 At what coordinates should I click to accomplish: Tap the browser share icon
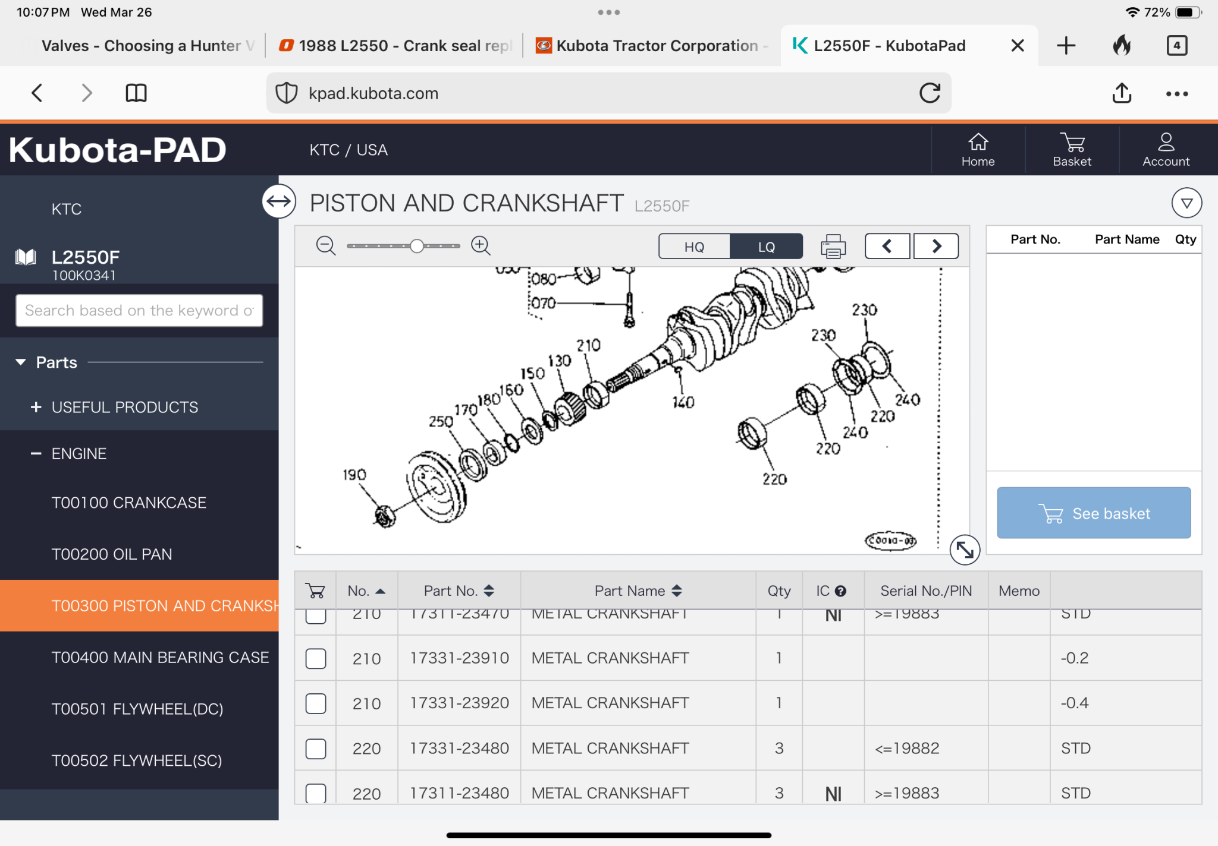[1122, 93]
